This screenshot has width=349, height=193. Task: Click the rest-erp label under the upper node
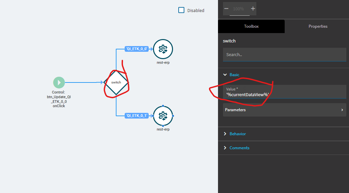(163, 63)
